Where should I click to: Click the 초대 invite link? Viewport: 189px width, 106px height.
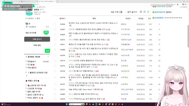coord(47,27)
